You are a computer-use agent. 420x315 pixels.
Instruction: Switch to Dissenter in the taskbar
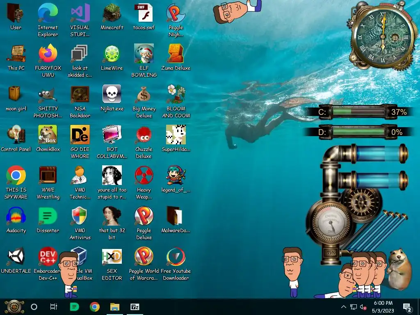coord(74,307)
